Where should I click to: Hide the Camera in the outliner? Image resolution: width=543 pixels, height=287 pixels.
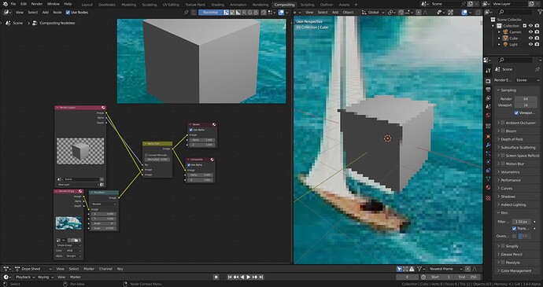coord(530,32)
